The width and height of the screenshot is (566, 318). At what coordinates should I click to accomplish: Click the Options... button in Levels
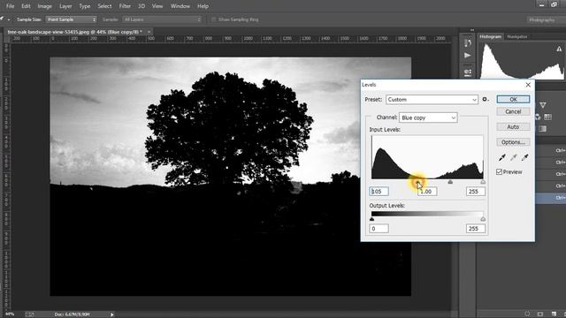(x=513, y=142)
